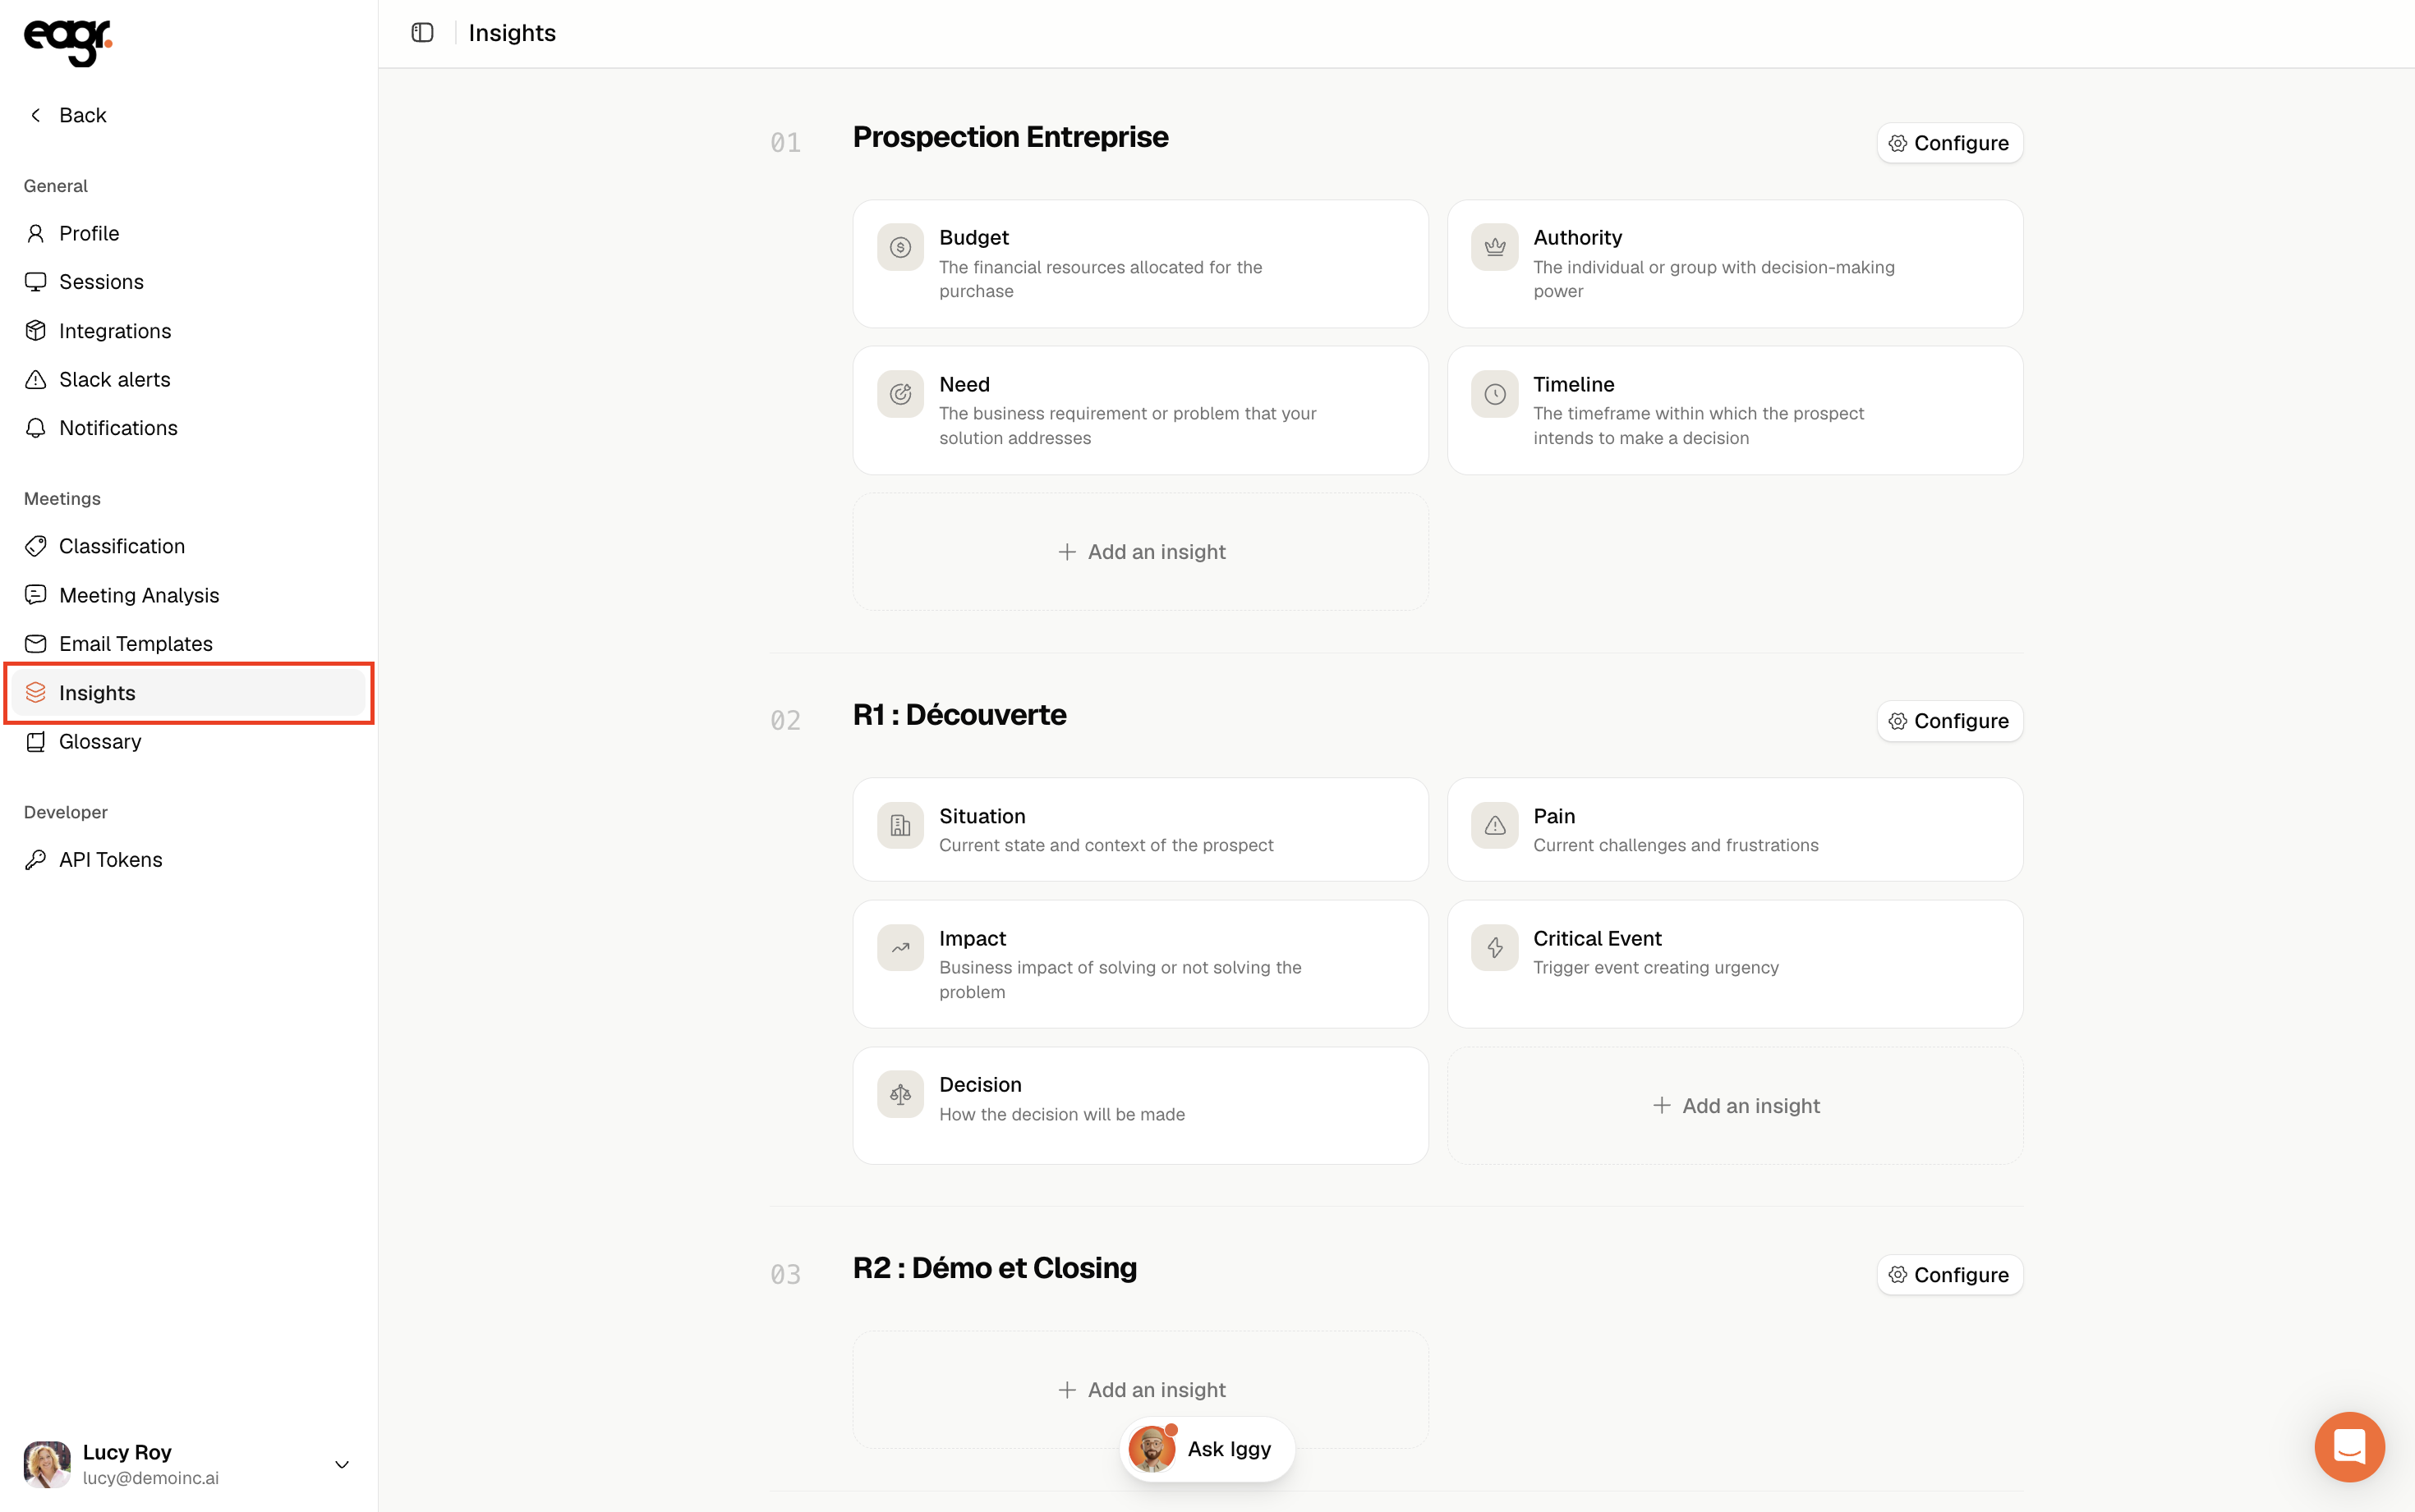
Task: Click the Notifications bell icon
Action: (36, 428)
